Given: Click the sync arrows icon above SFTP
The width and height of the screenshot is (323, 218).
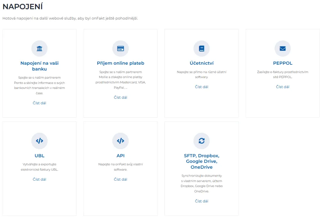Looking at the screenshot, I should point(202,141).
